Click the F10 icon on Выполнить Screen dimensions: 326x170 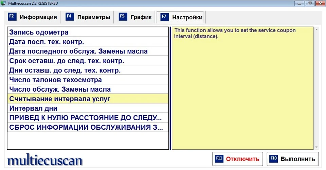[x=274, y=158]
